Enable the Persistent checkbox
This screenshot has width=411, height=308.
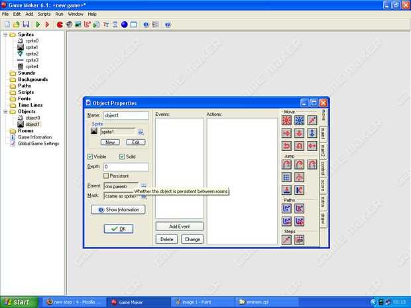pyautogui.click(x=106, y=176)
